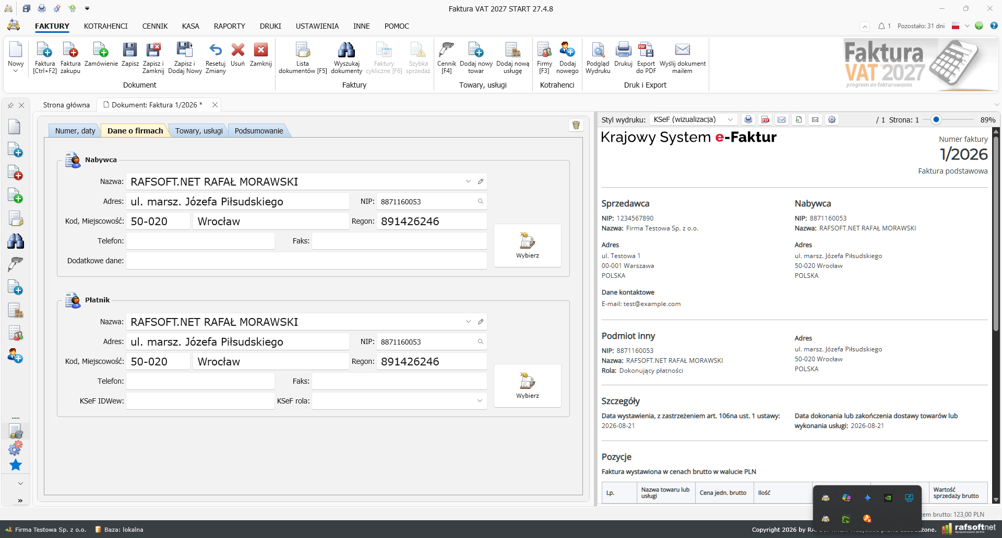Click the trash icon in the document form
Image resolution: width=1002 pixels, height=538 pixels.
click(x=576, y=125)
